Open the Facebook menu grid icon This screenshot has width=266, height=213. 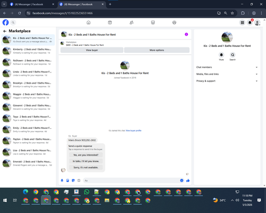click(x=242, y=22)
